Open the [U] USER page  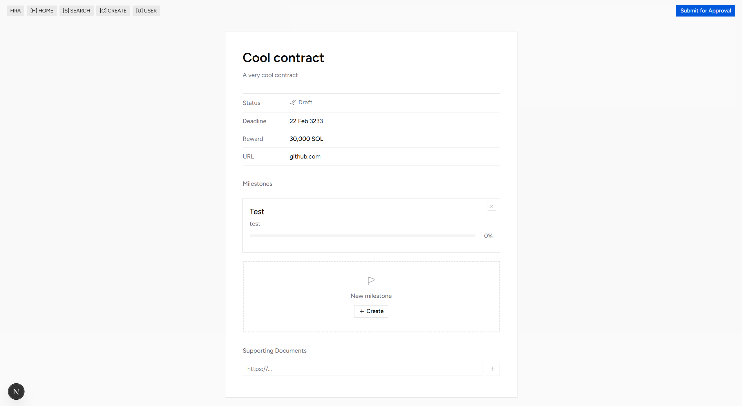point(146,11)
